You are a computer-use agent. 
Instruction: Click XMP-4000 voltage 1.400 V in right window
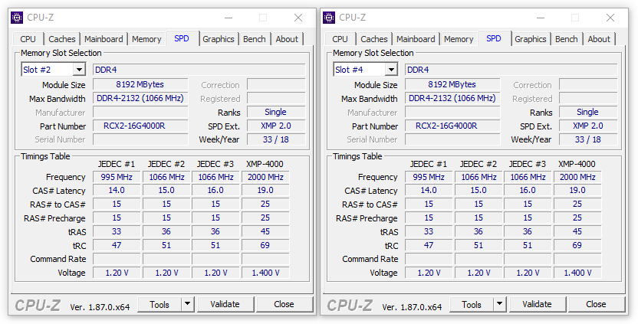click(577, 273)
